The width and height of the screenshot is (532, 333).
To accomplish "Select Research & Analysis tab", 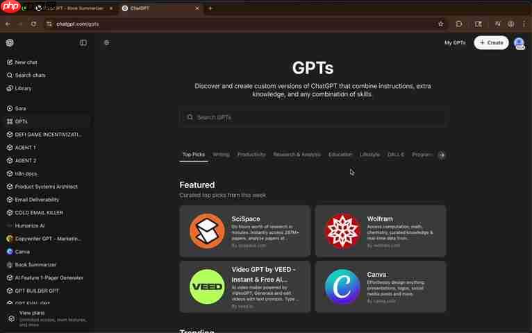I will click(x=297, y=155).
